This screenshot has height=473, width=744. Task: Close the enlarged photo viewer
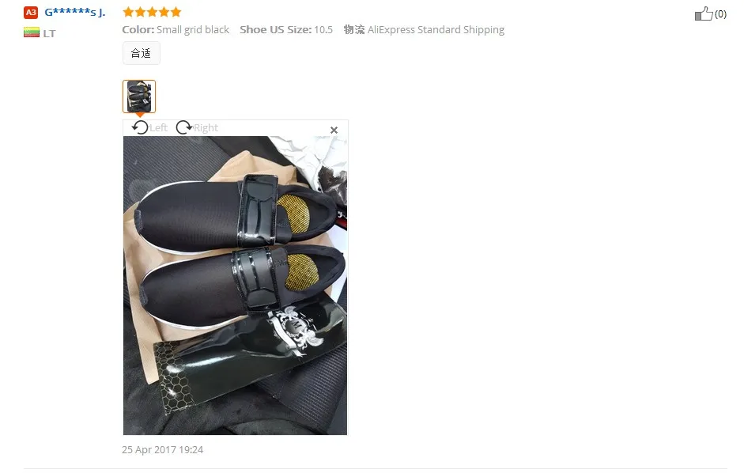click(x=334, y=130)
